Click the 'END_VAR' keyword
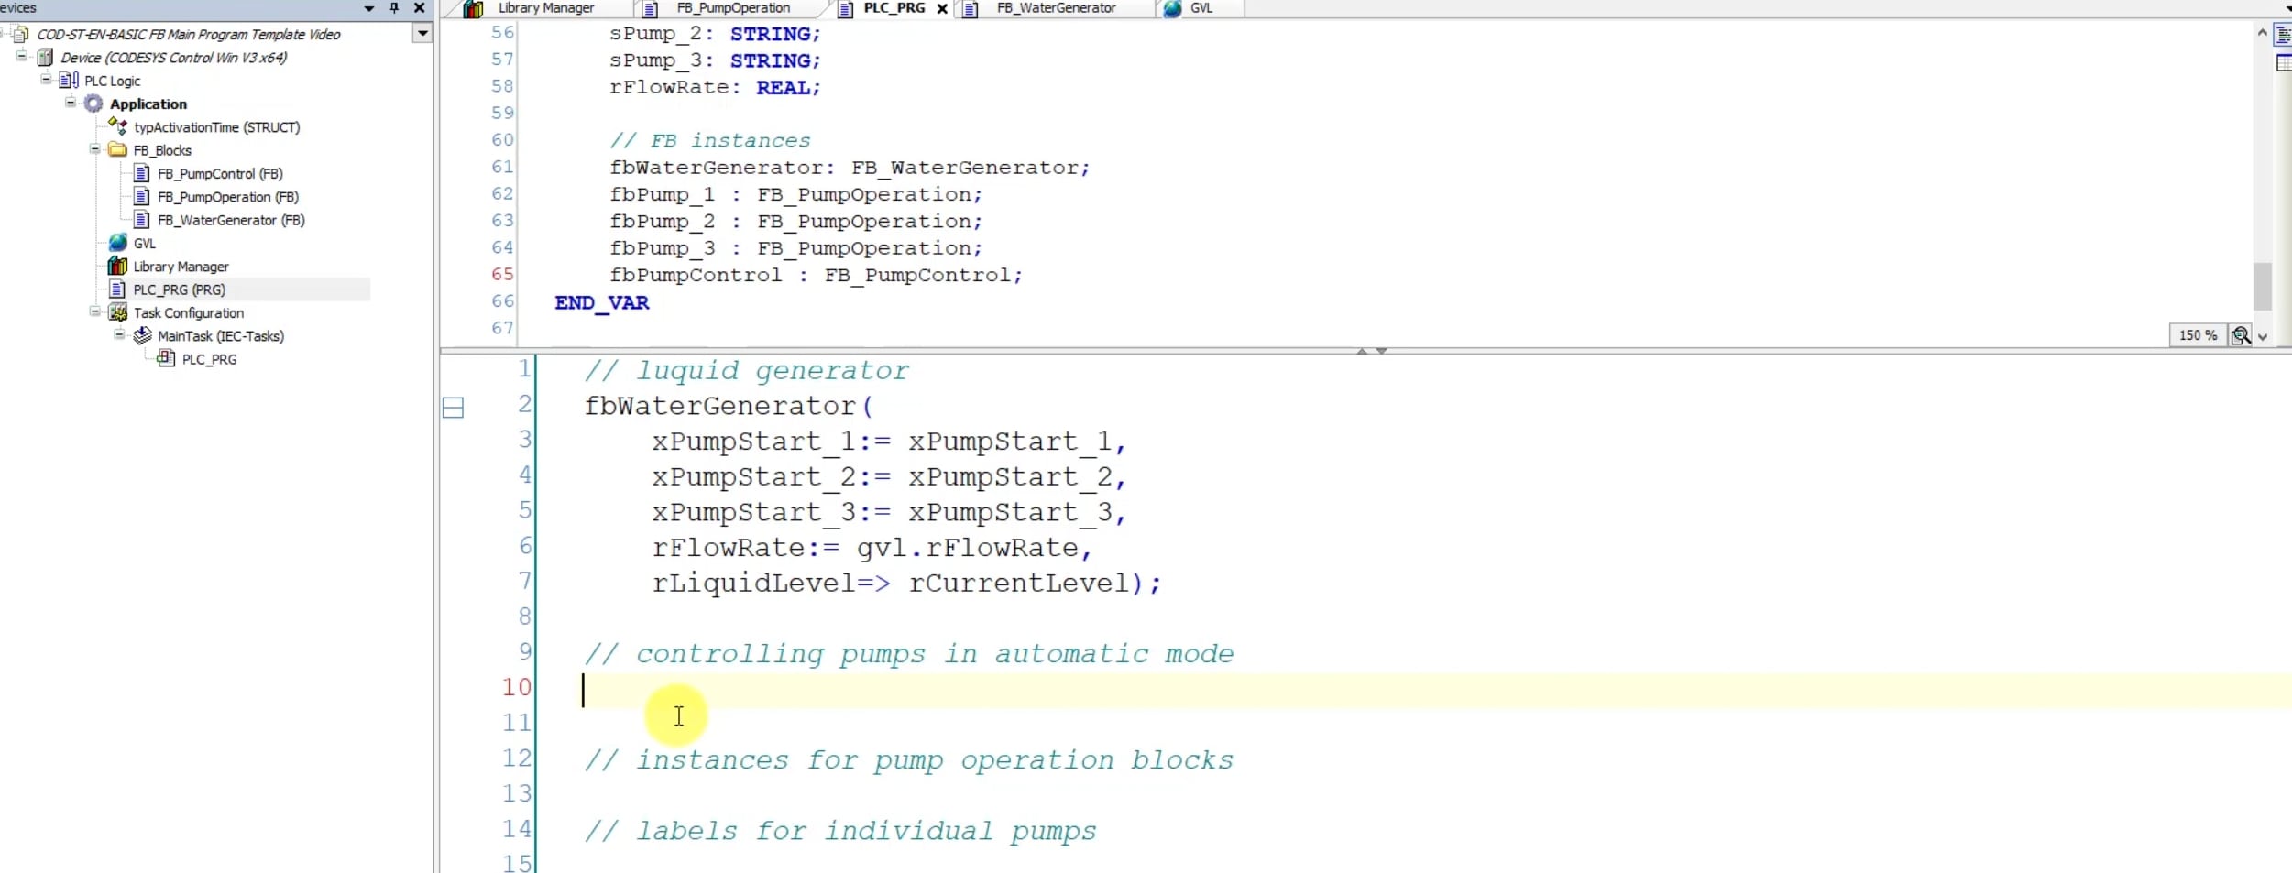Image resolution: width=2292 pixels, height=873 pixels. tap(601, 302)
